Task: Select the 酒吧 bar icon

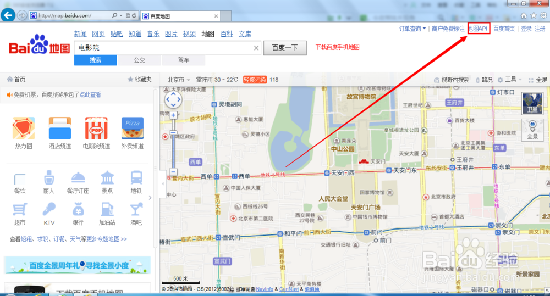Action: (x=136, y=209)
